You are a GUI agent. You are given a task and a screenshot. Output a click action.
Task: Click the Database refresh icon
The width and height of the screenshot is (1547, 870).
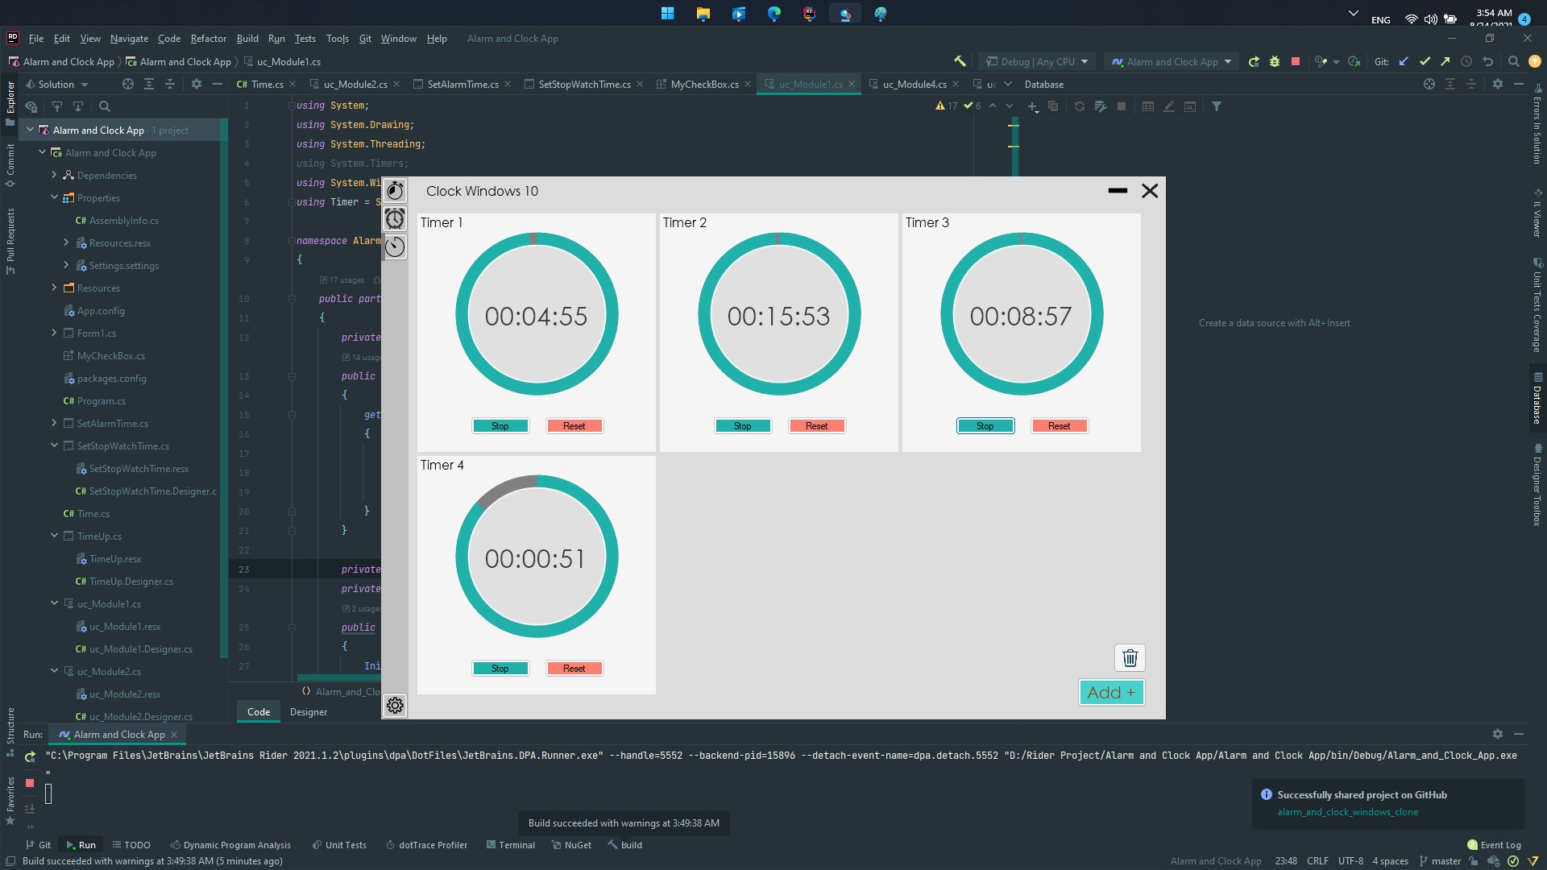click(1080, 106)
